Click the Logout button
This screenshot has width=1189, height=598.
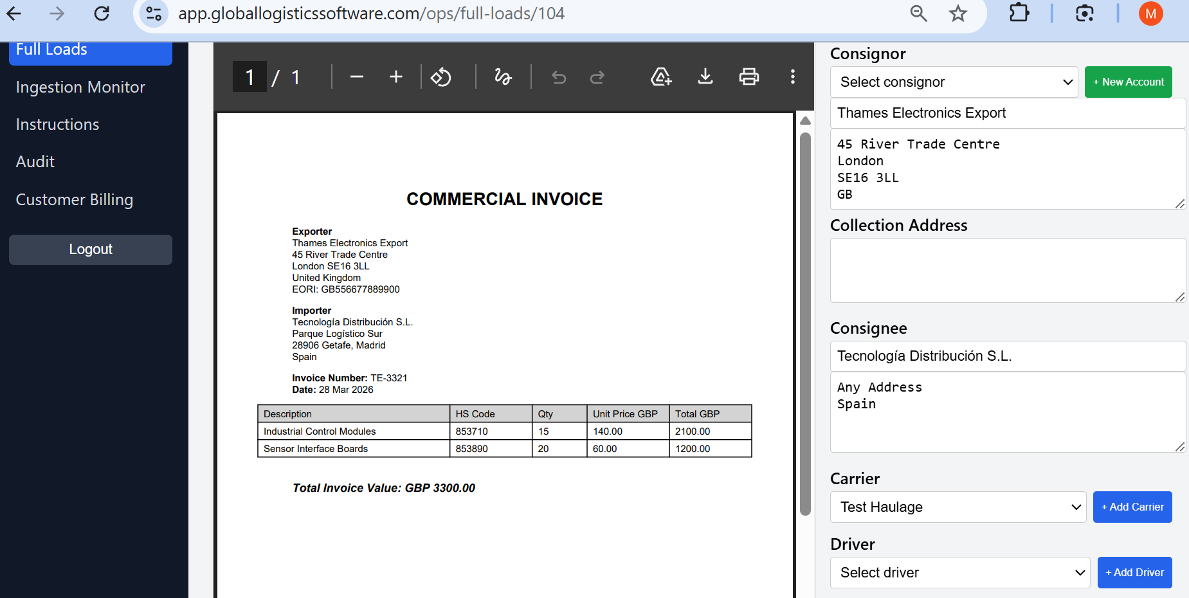tap(91, 249)
